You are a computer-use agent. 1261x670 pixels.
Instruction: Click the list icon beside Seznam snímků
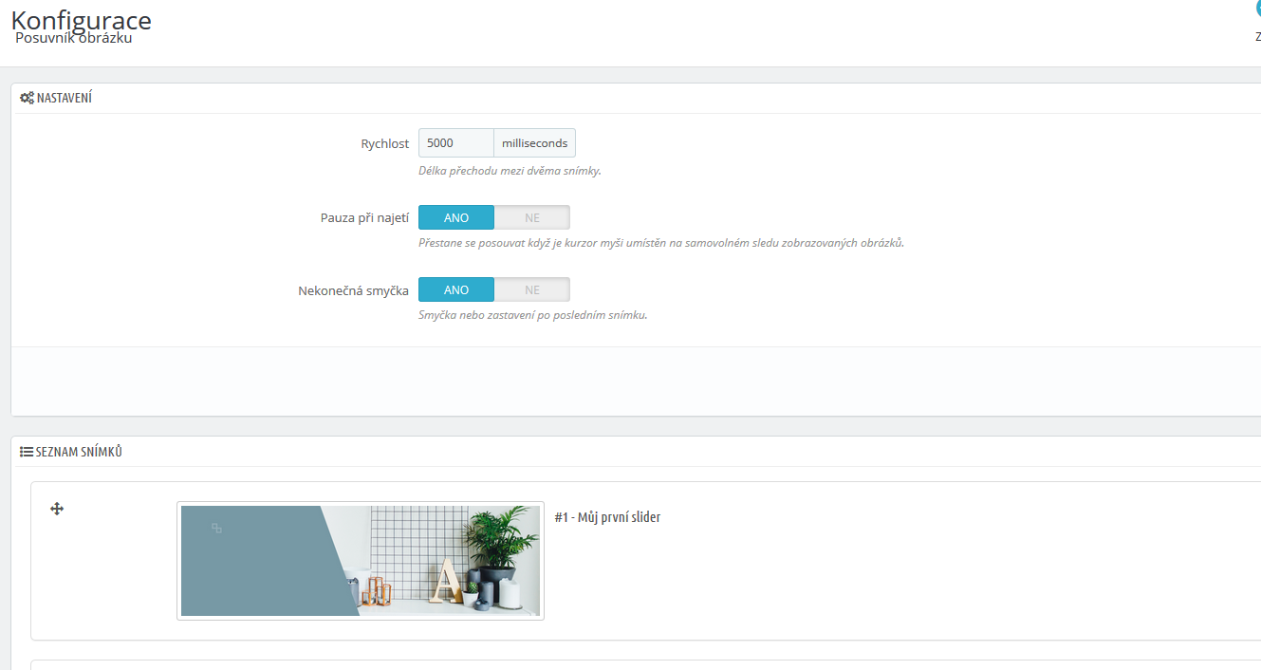[x=27, y=452]
